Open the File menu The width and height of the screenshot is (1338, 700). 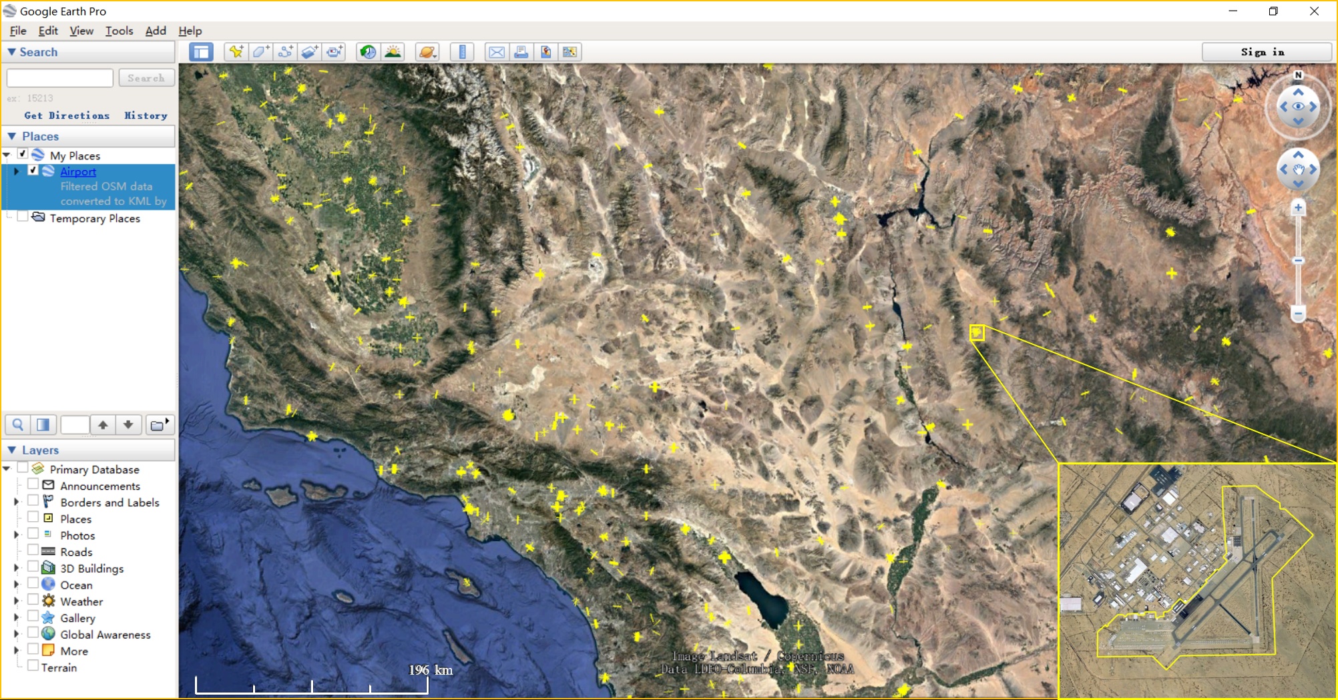pyautogui.click(x=18, y=31)
